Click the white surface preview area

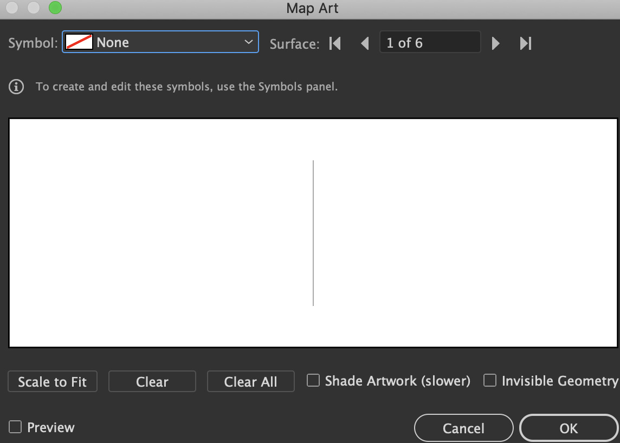tap(163, 233)
